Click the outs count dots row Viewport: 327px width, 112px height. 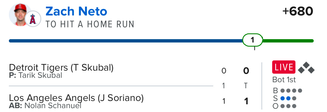(x=288, y=106)
